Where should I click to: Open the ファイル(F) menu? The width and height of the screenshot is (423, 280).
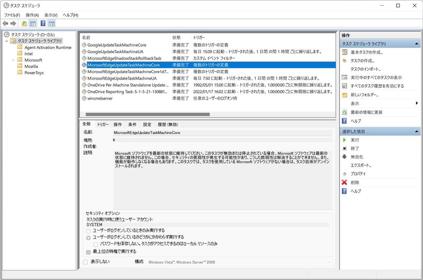(x=12, y=15)
